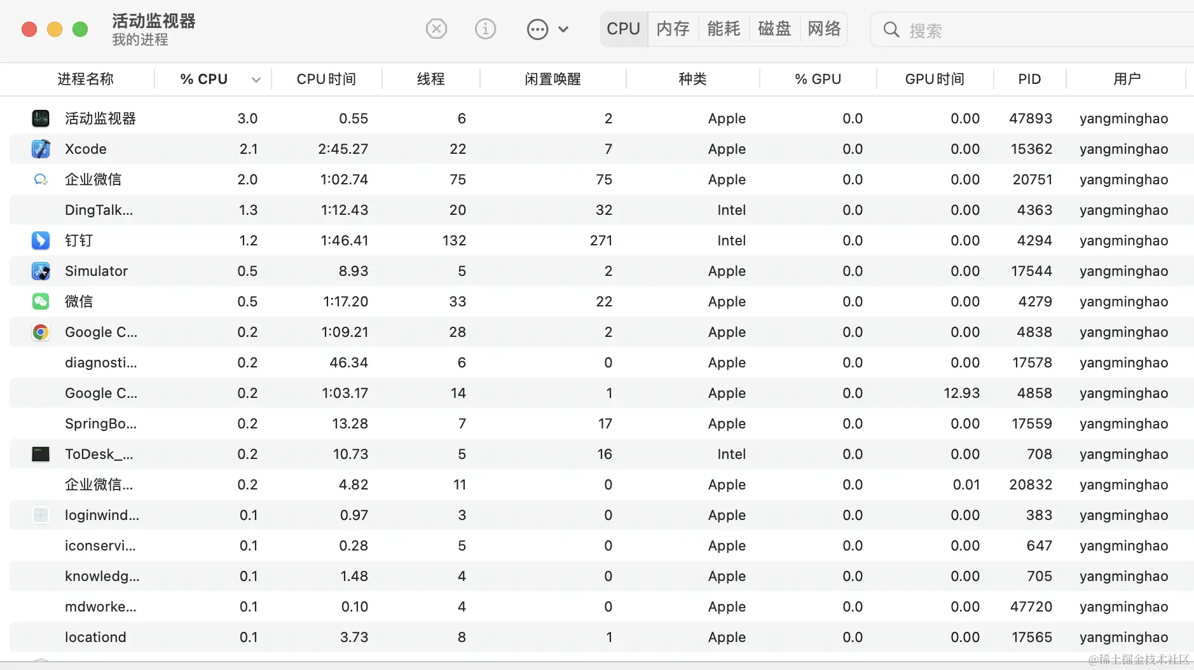Click the ToDesk terminal-style icon
Viewport: 1194px width, 670px height.
tap(41, 455)
